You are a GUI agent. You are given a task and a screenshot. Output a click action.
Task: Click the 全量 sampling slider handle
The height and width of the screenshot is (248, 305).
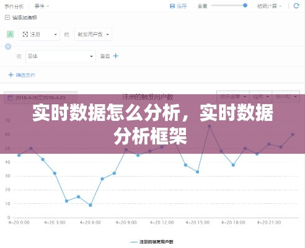pyautogui.click(x=245, y=6)
